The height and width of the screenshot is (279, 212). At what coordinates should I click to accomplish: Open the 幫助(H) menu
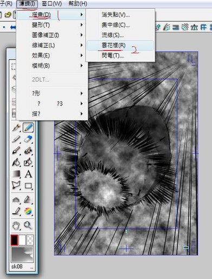[78, 3]
